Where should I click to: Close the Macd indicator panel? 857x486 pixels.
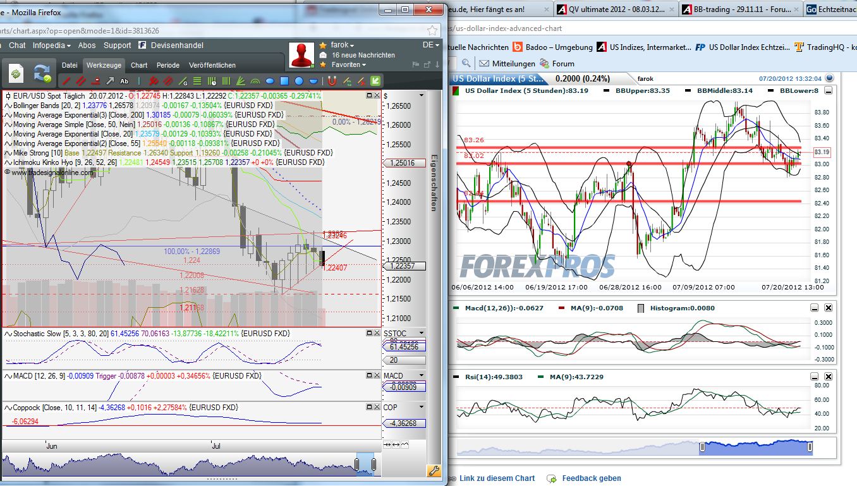(829, 308)
